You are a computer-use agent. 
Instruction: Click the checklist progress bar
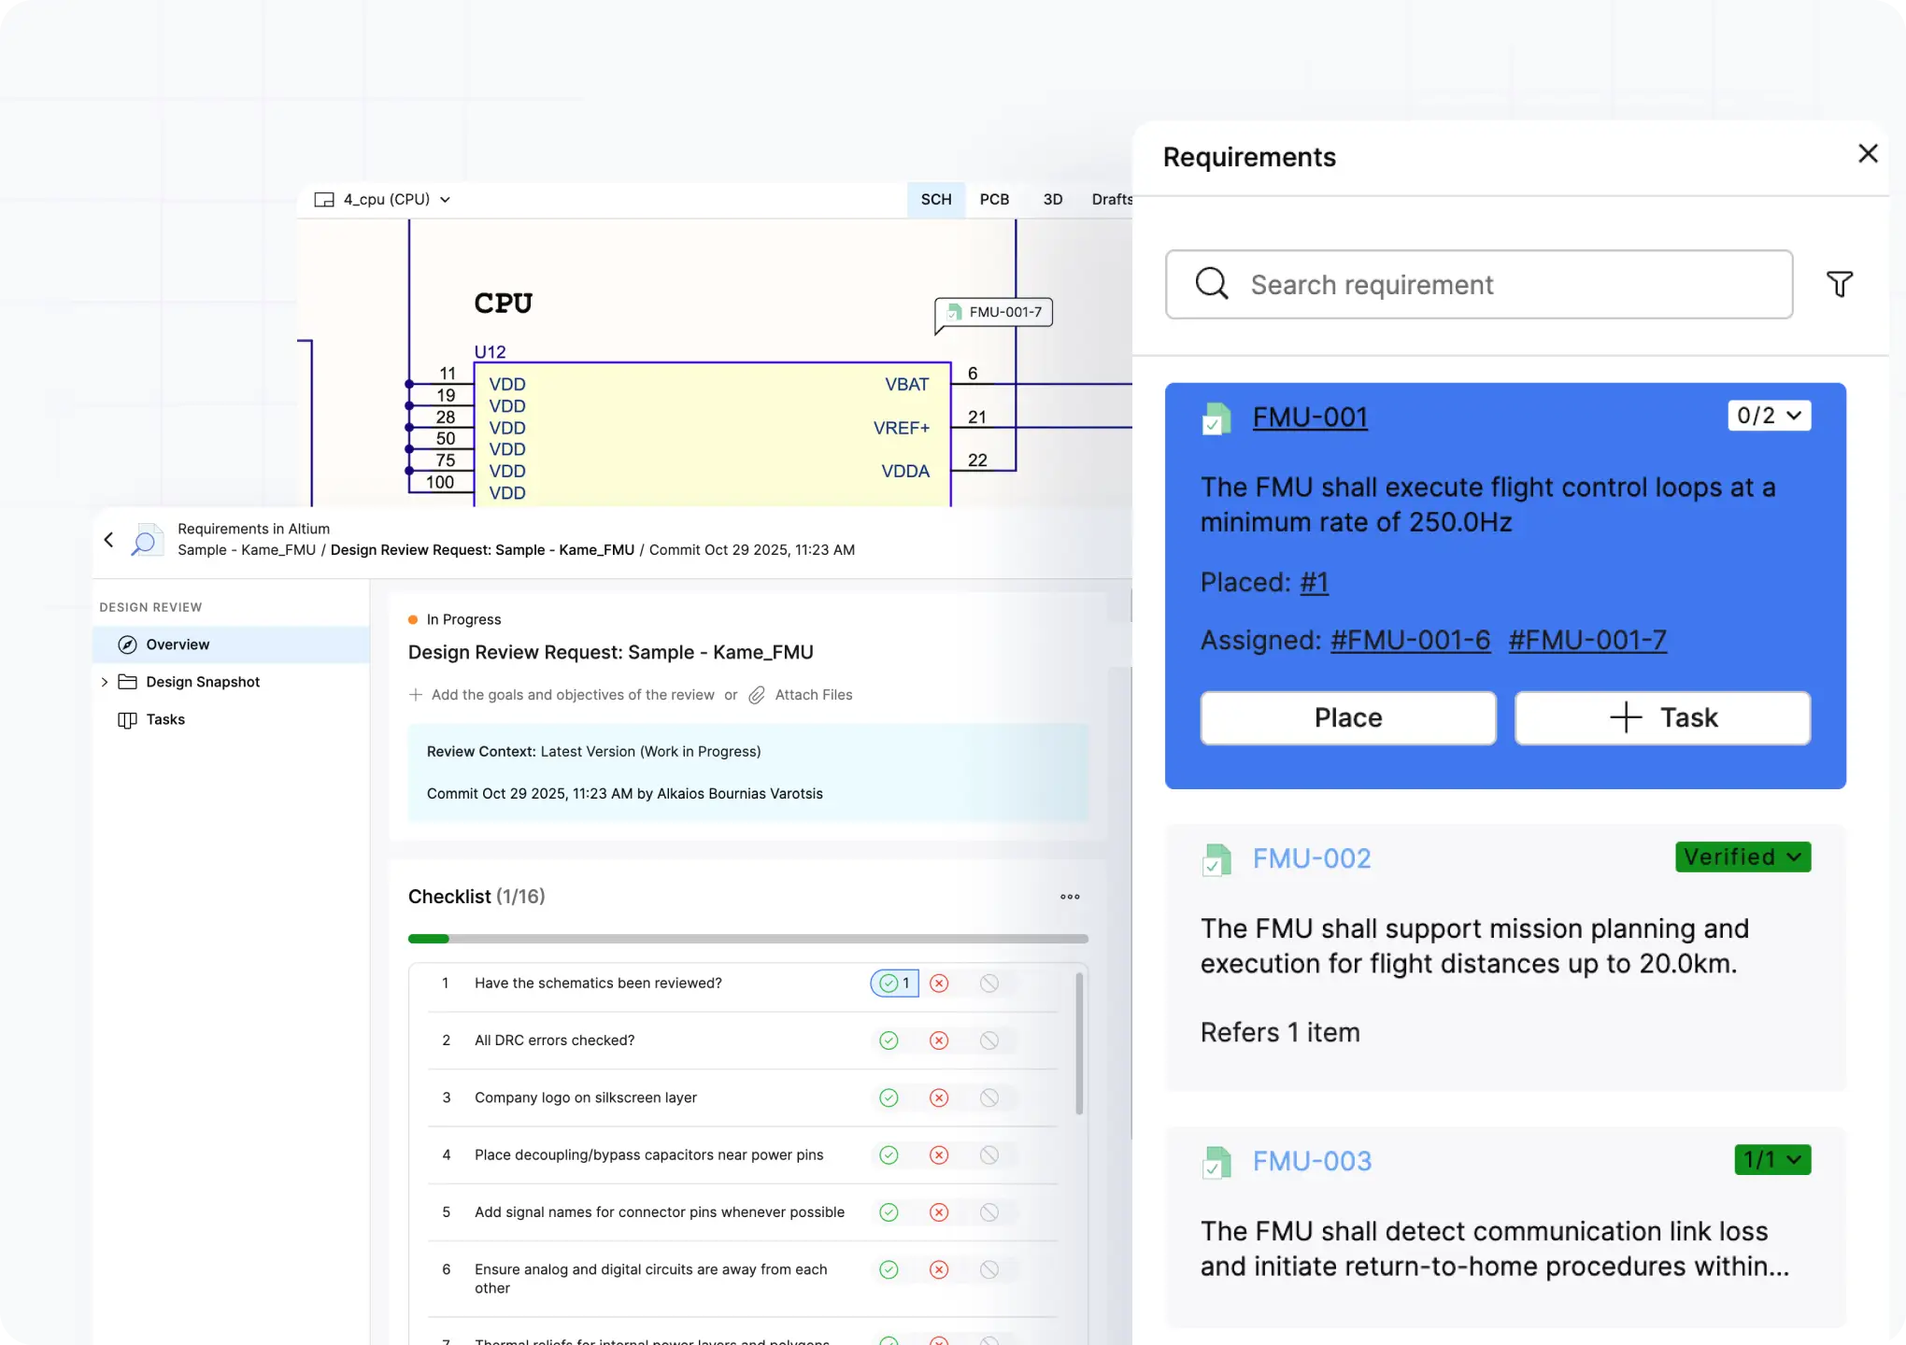point(748,939)
